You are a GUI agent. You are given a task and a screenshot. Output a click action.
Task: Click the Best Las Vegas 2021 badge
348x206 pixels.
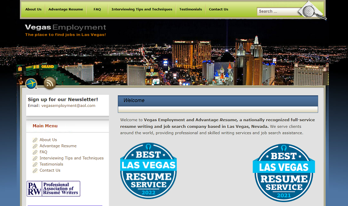click(x=284, y=173)
